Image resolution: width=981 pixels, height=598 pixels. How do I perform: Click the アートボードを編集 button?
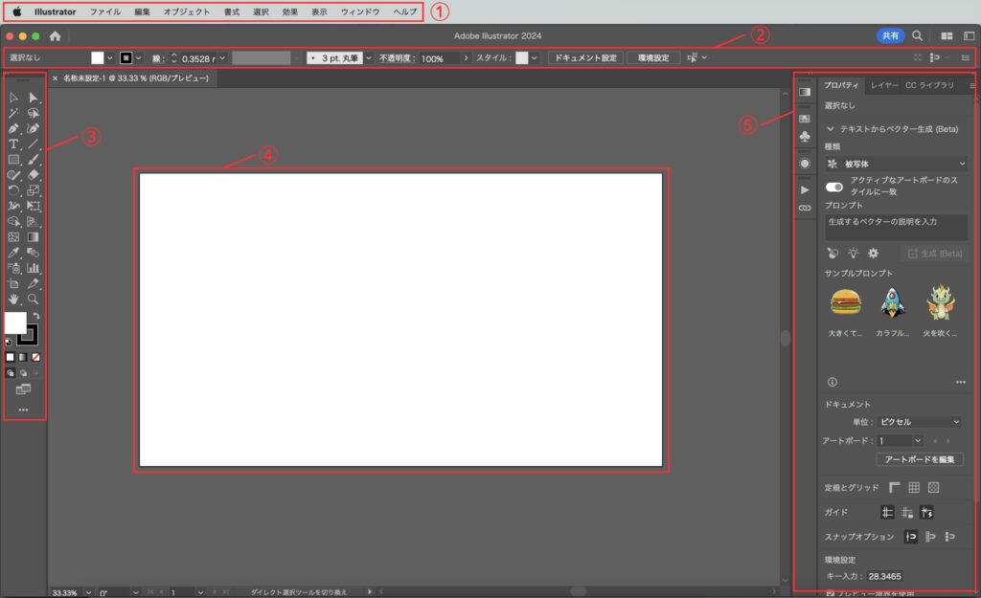point(919,459)
